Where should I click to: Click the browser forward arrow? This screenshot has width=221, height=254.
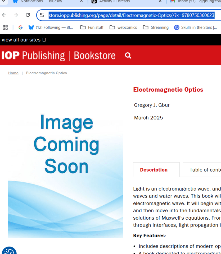coord(16,15)
